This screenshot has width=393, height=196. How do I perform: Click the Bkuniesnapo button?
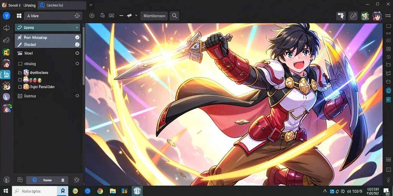point(154,16)
